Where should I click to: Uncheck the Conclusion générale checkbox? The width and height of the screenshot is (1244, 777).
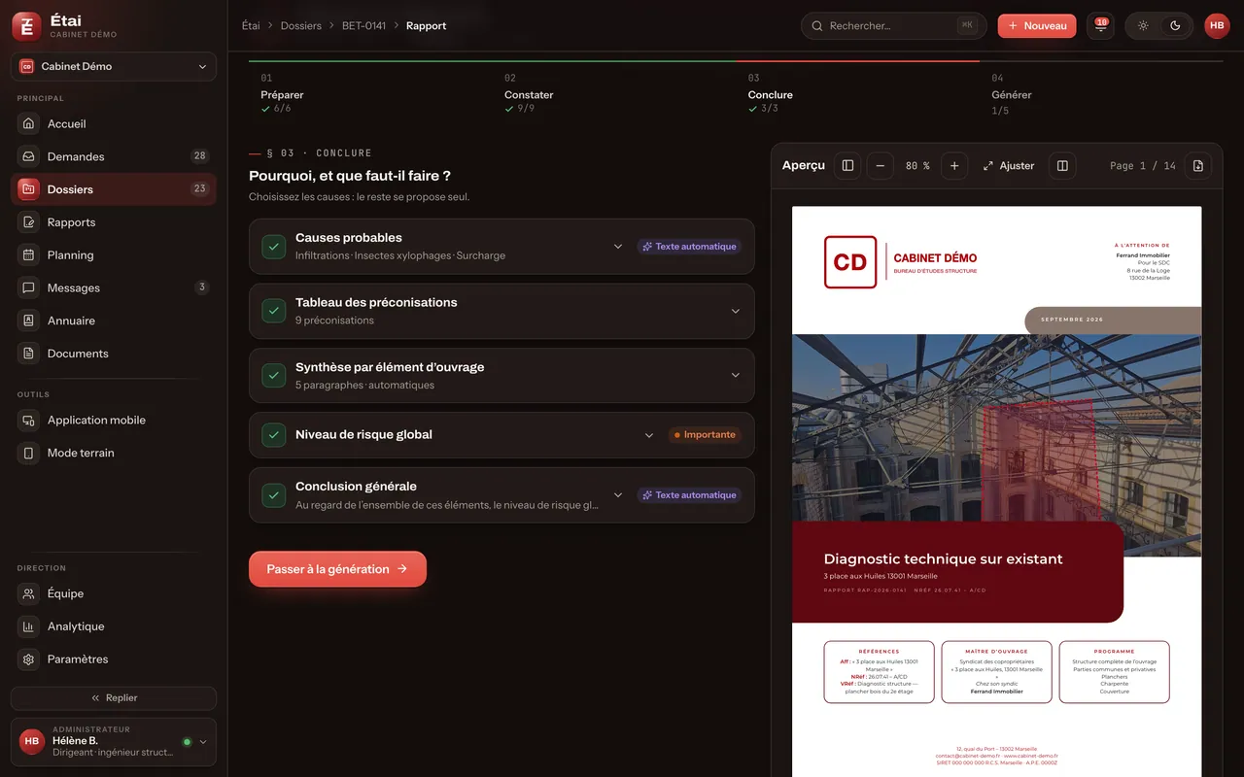(273, 495)
